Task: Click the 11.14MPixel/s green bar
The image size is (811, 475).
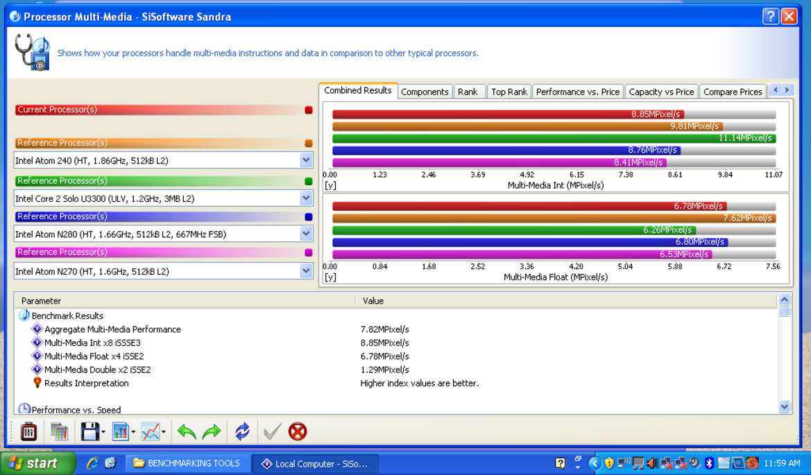Action: point(554,138)
